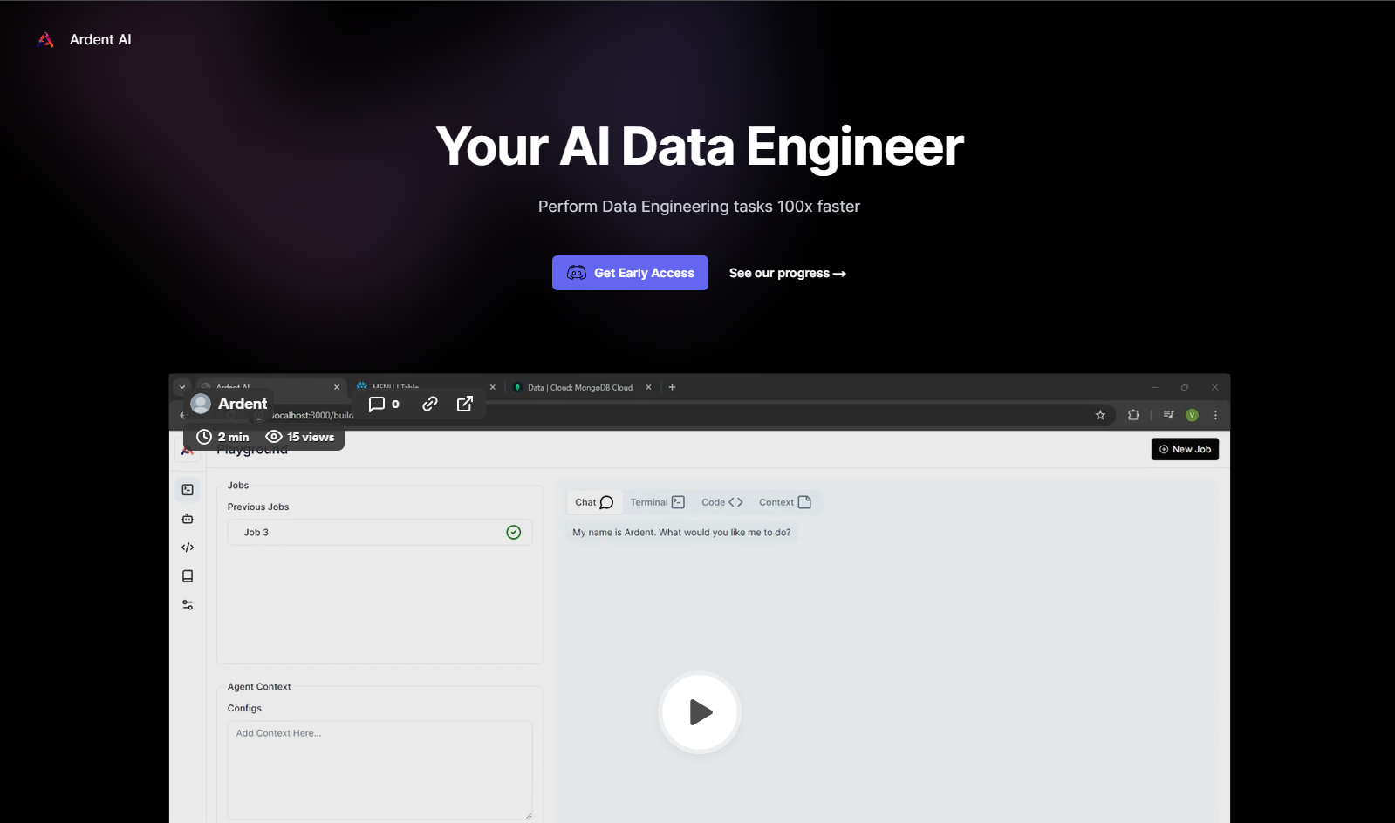This screenshot has height=823, width=1395.
Task: Select the Data | Cloud: MongoDB Cloud browser tab
Action: click(x=580, y=388)
